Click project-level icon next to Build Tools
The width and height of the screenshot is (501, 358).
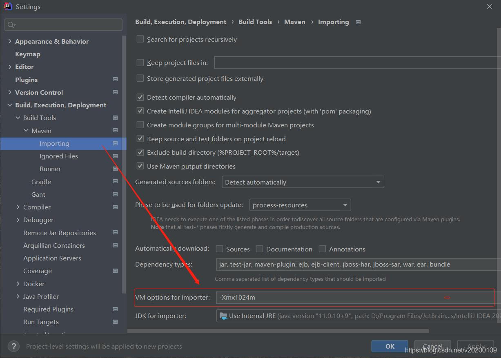(x=115, y=118)
